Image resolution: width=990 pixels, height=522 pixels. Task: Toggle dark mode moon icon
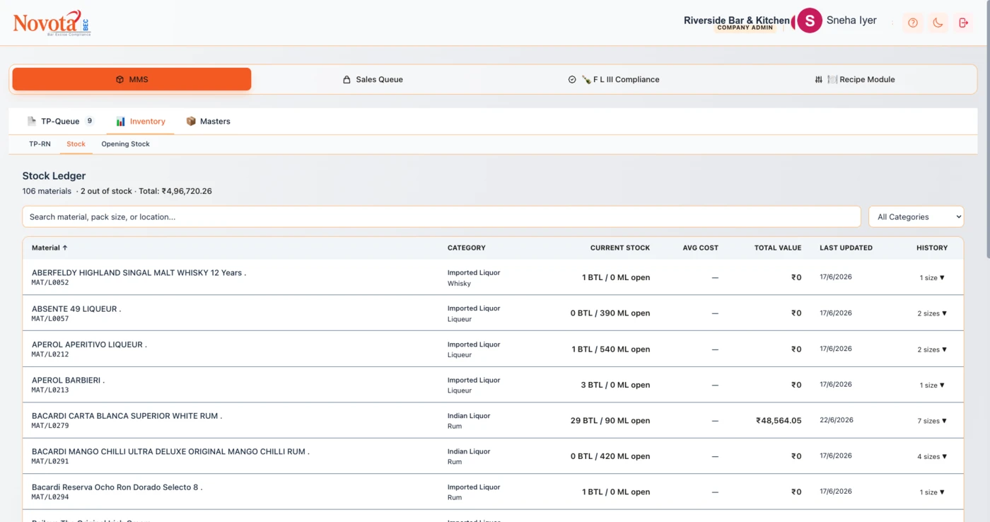pos(938,23)
